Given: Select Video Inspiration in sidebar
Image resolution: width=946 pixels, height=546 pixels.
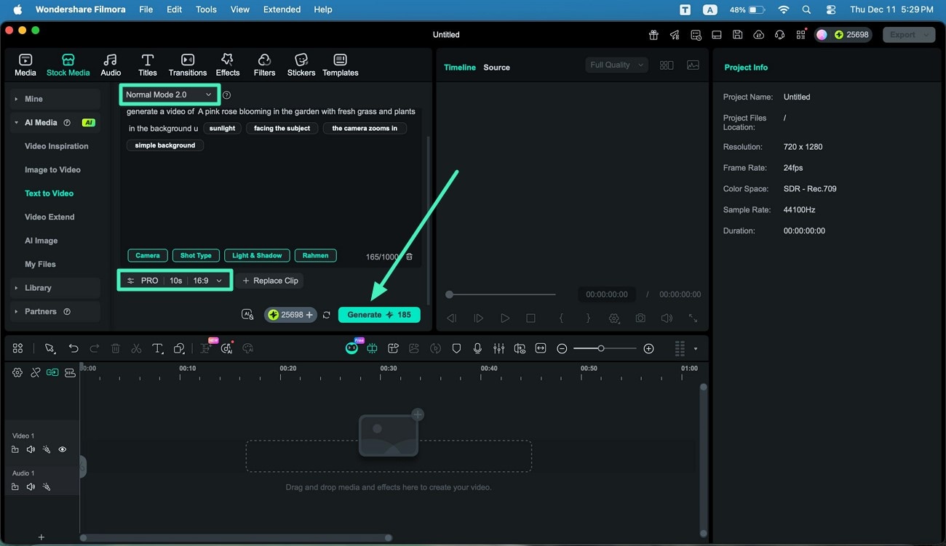Looking at the screenshot, I should [57, 146].
